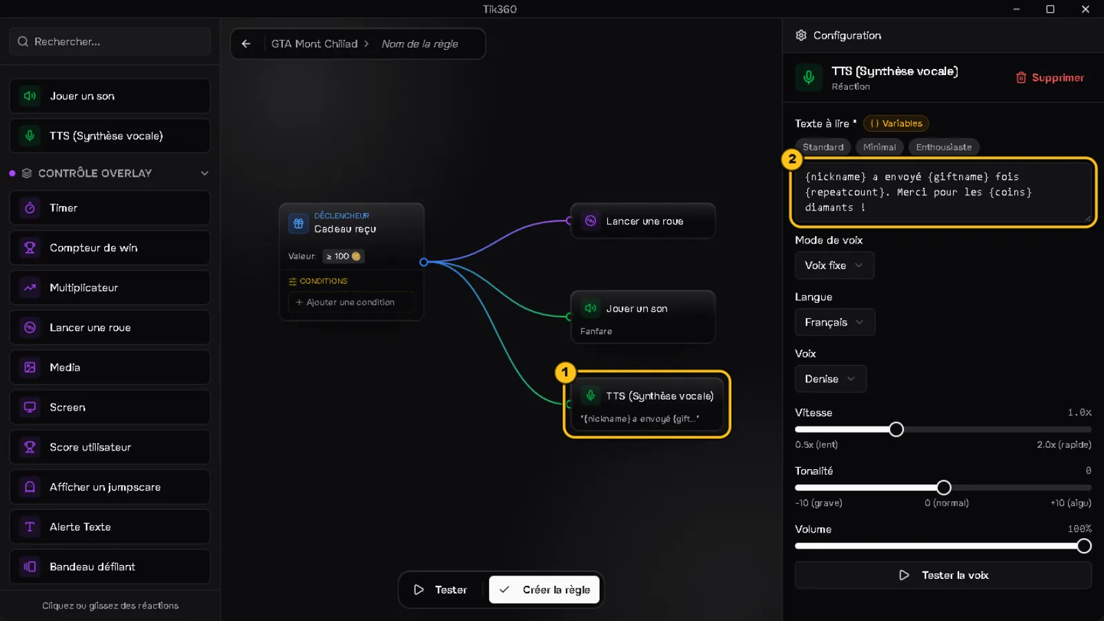Click the GTA Mont Chiliad breadcrumb
Screen dimensions: 1104x621
pos(314,43)
